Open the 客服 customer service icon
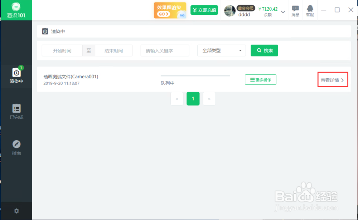Viewport: 358px width, 220px height. tap(310, 11)
